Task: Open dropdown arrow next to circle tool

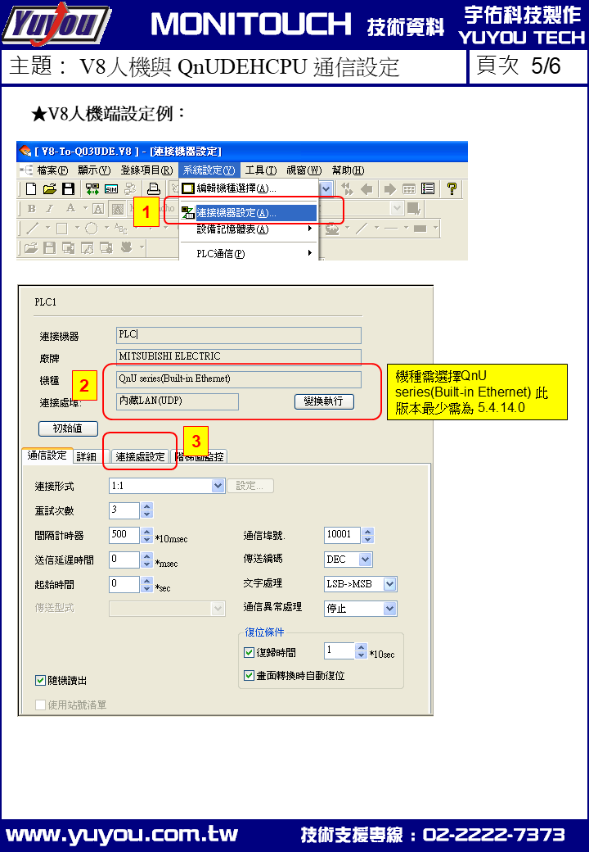Action: tap(106, 229)
